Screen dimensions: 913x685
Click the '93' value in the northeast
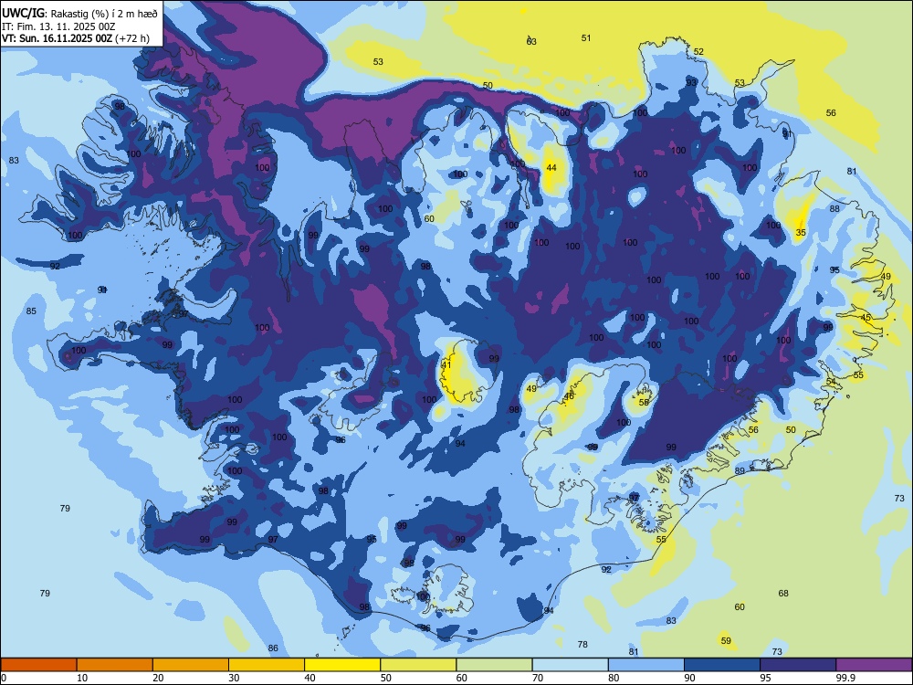[x=691, y=83]
